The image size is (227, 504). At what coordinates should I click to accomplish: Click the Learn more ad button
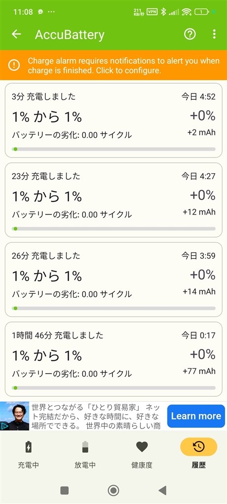click(196, 416)
